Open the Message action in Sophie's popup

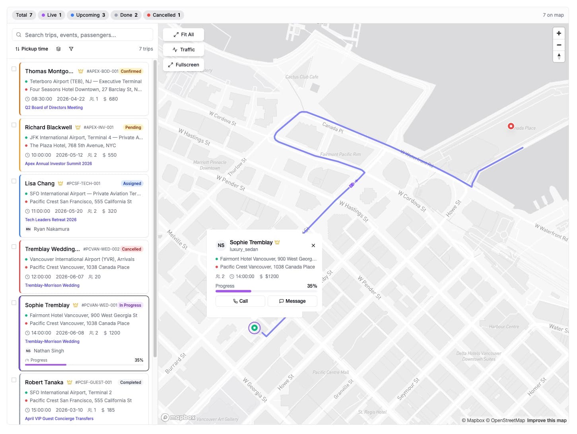coord(293,301)
